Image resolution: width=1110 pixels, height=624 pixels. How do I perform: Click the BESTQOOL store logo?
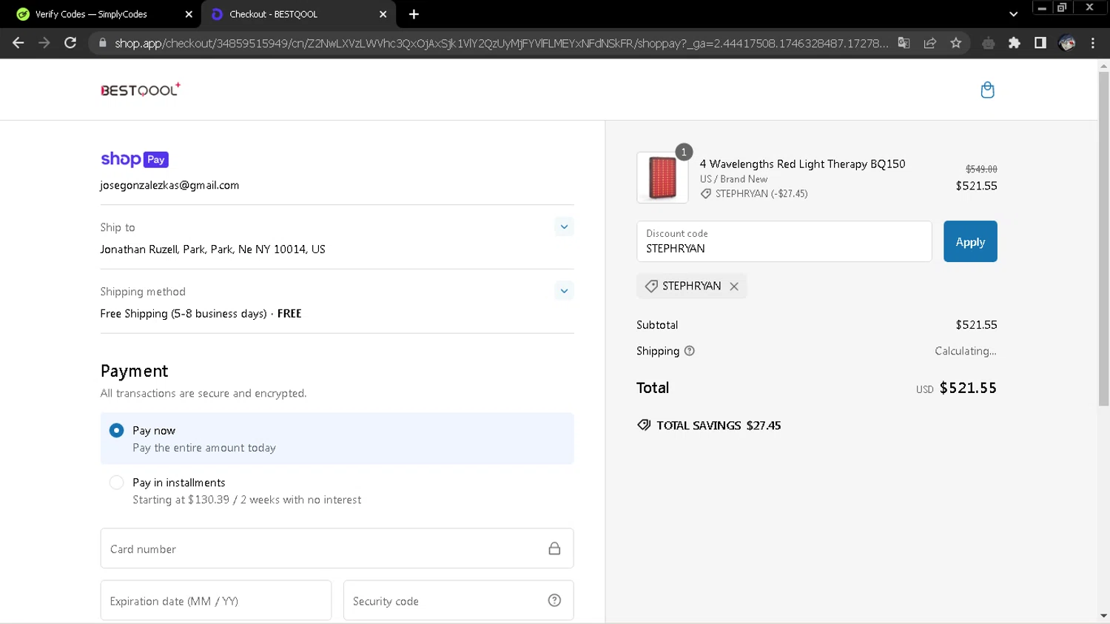(x=141, y=90)
